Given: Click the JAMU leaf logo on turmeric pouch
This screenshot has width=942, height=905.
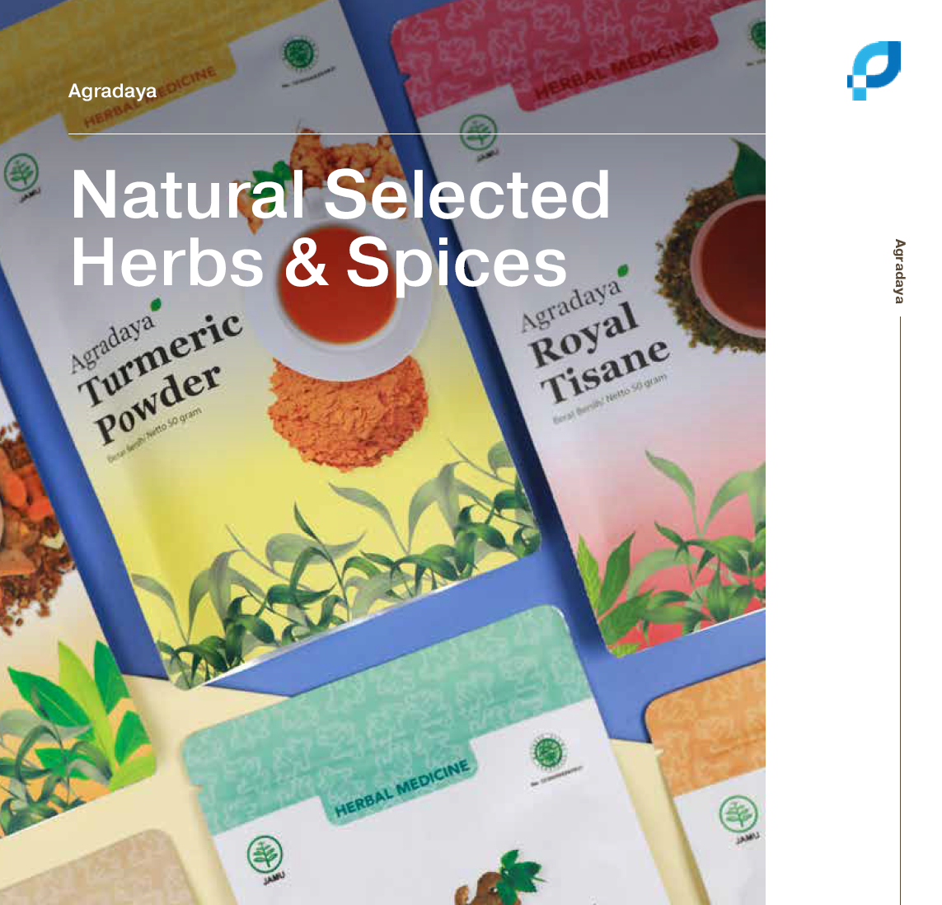Looking at the screenshot, I should click(x=22, y=176).
